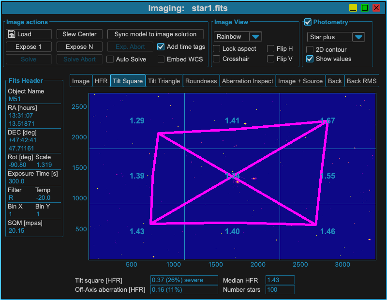Click the 1.40 HFR value on plot
Image resolution: width=387 pixels, height=300 pixels.
point(232,231)
